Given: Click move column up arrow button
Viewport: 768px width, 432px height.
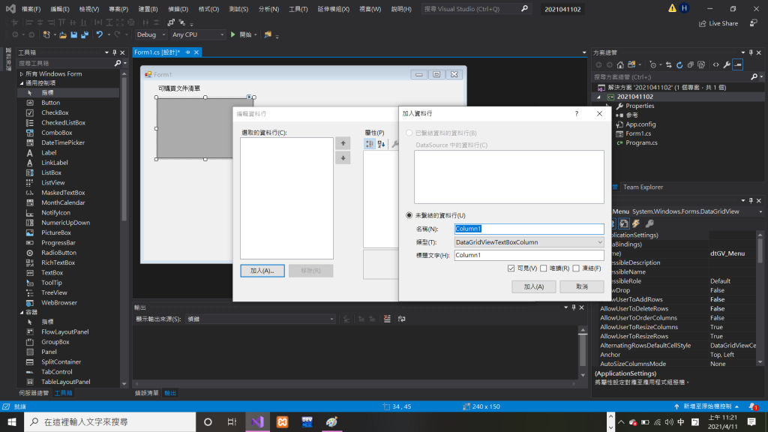Looking at the screenshot, I should pos(343,143).
